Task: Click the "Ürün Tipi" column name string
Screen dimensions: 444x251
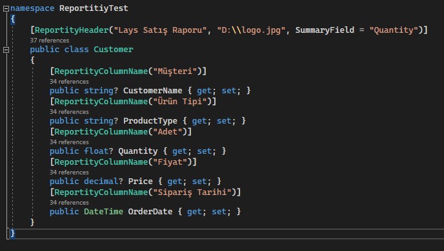Action: pyautogui.click(x=180, y=101)
